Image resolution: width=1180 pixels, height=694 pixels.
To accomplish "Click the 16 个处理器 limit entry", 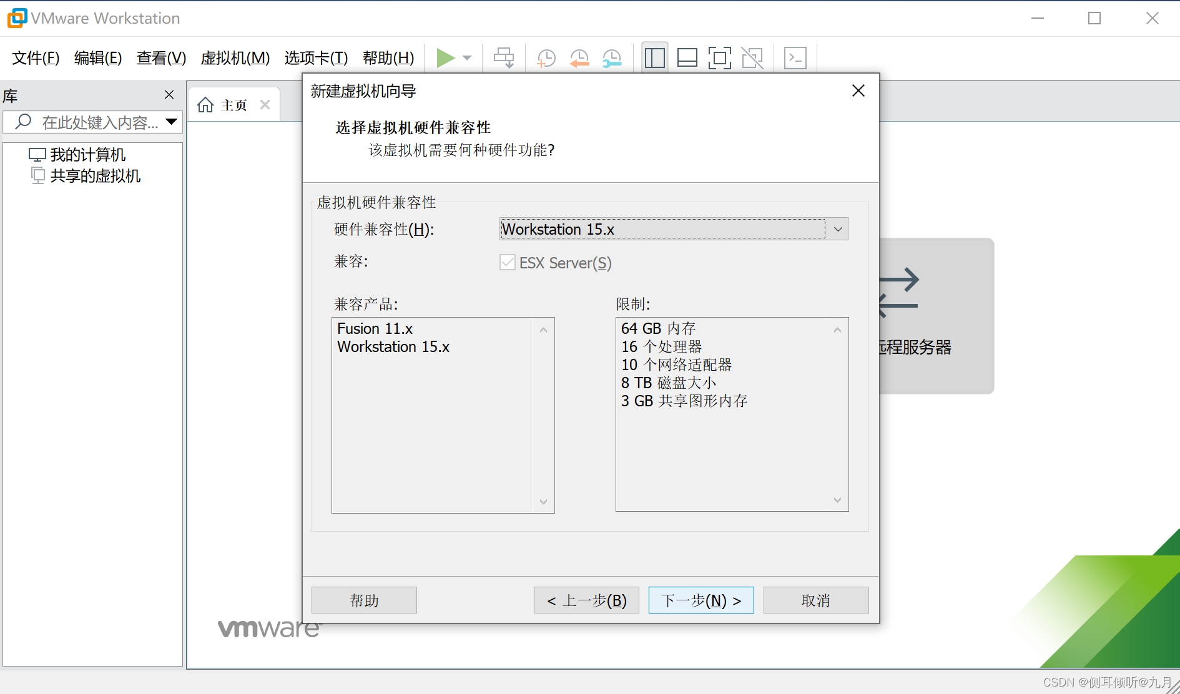I will coord(661,346).
